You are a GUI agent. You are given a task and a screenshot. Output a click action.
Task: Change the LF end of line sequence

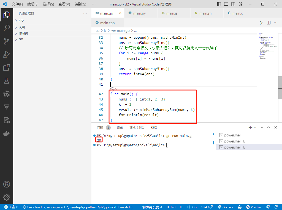(x=181, y=207)
